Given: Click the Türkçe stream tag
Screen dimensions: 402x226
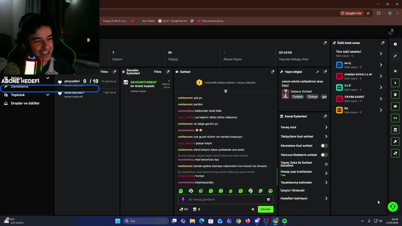Looking at the screenshot, I should click(312, 97).
